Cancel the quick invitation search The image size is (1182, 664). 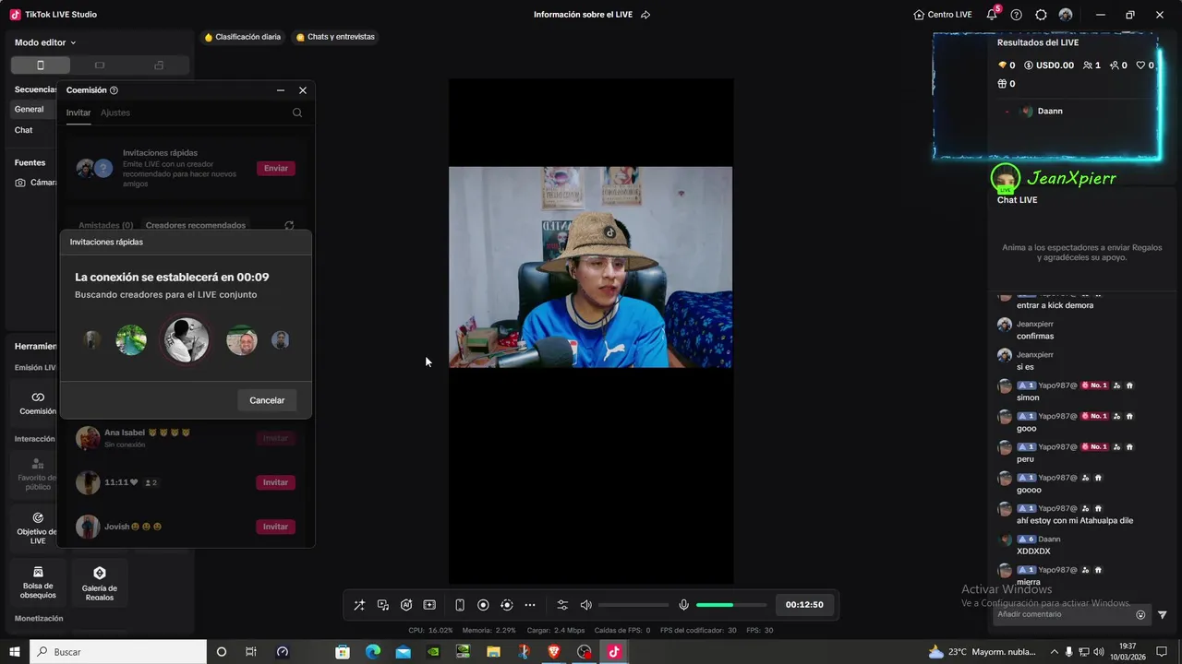point(267,400)
